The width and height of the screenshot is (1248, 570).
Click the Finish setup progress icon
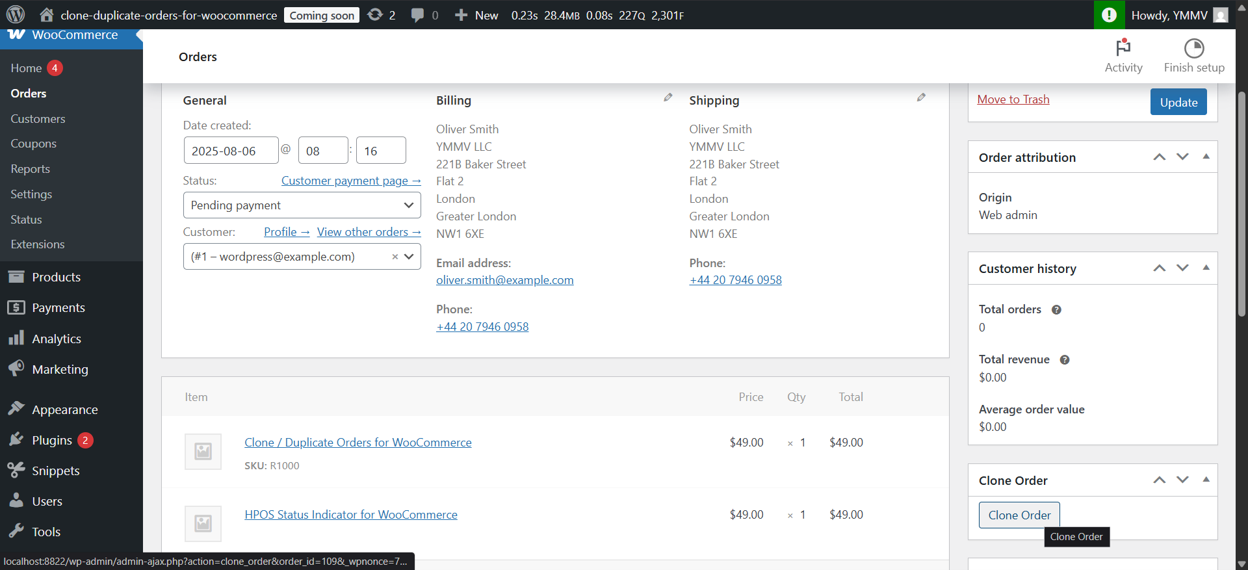pyautogui.click(x=1194, y=48)
